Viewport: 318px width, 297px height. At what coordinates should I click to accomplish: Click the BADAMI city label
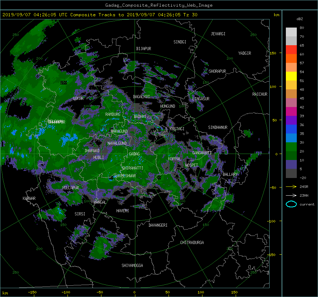click(x=140, y=117)
